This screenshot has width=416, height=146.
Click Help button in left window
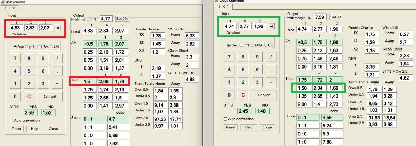point(35,129)
